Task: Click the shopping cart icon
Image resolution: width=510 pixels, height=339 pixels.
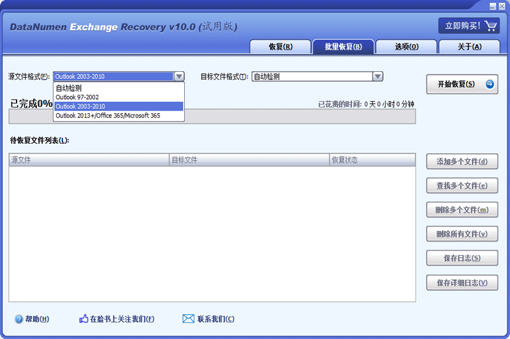Action: click(490, 25)
